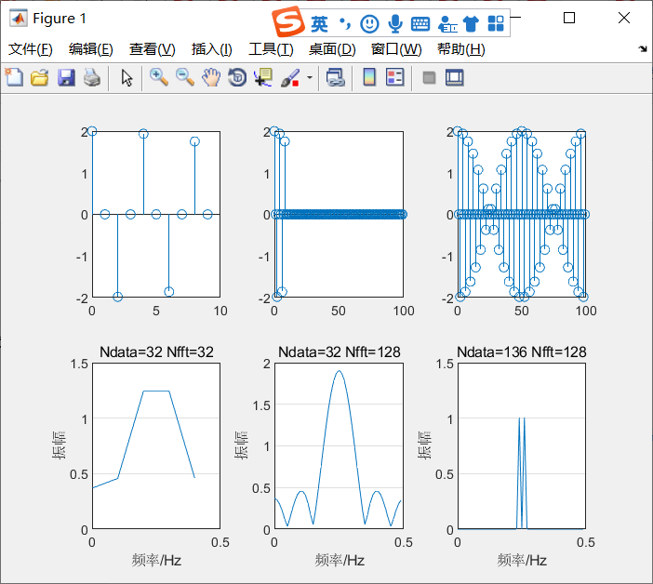Click the top-middle stem plot axes
653x584 pixels.
[x=339, y=214]
